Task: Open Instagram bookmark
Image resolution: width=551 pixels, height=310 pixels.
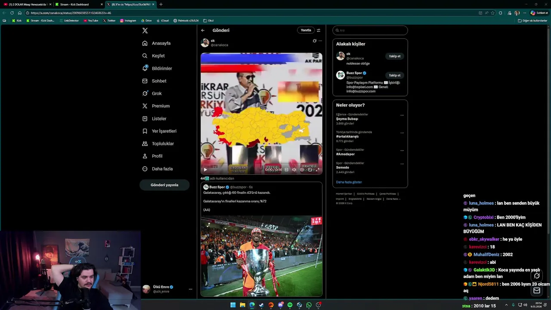Action: pyautogui.click(x=128, y=21)
